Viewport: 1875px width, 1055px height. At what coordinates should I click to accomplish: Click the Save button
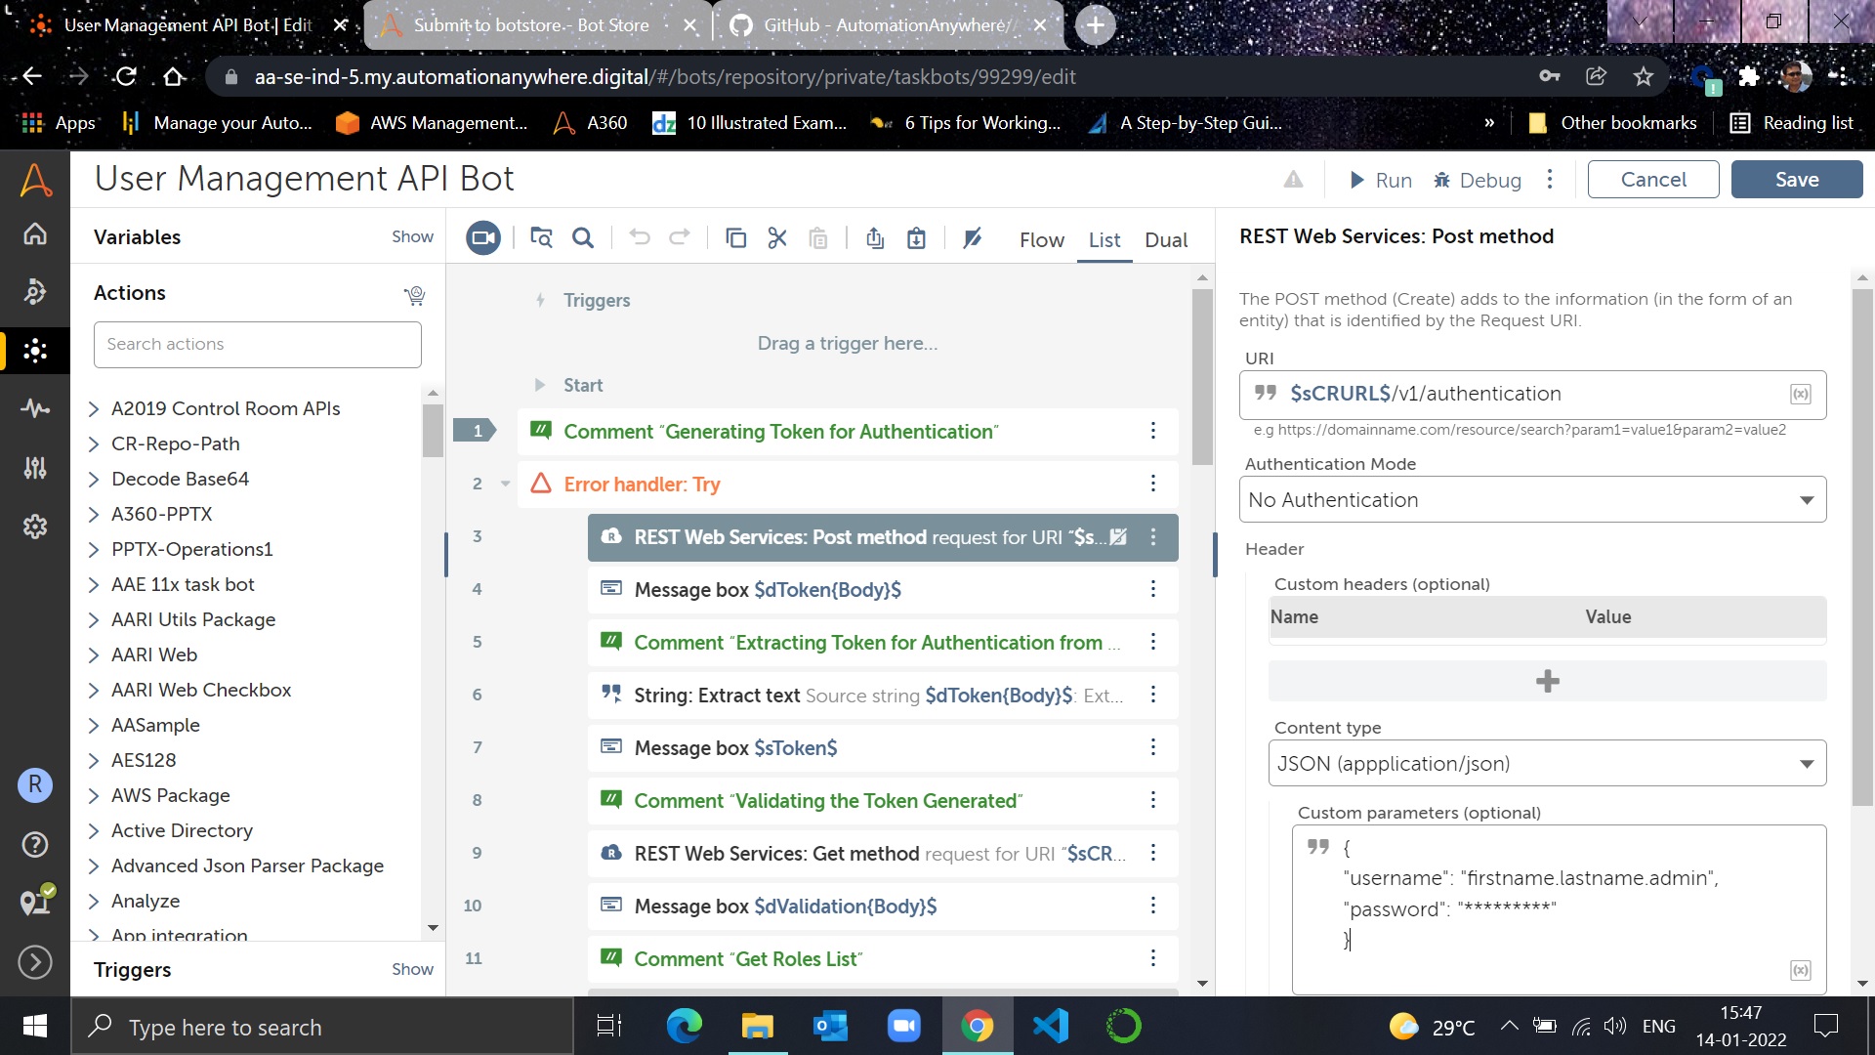coord(1796,180)
